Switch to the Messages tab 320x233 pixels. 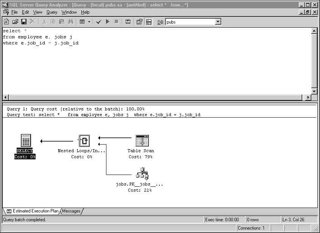coord(71,211)
